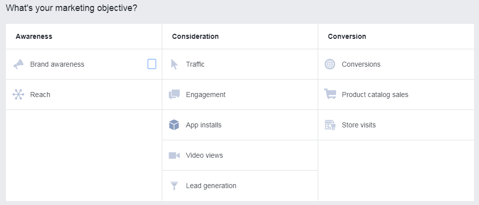Click the Reach network icon
This screenshot has height=205, width=479.
click(x=18, y=95)
